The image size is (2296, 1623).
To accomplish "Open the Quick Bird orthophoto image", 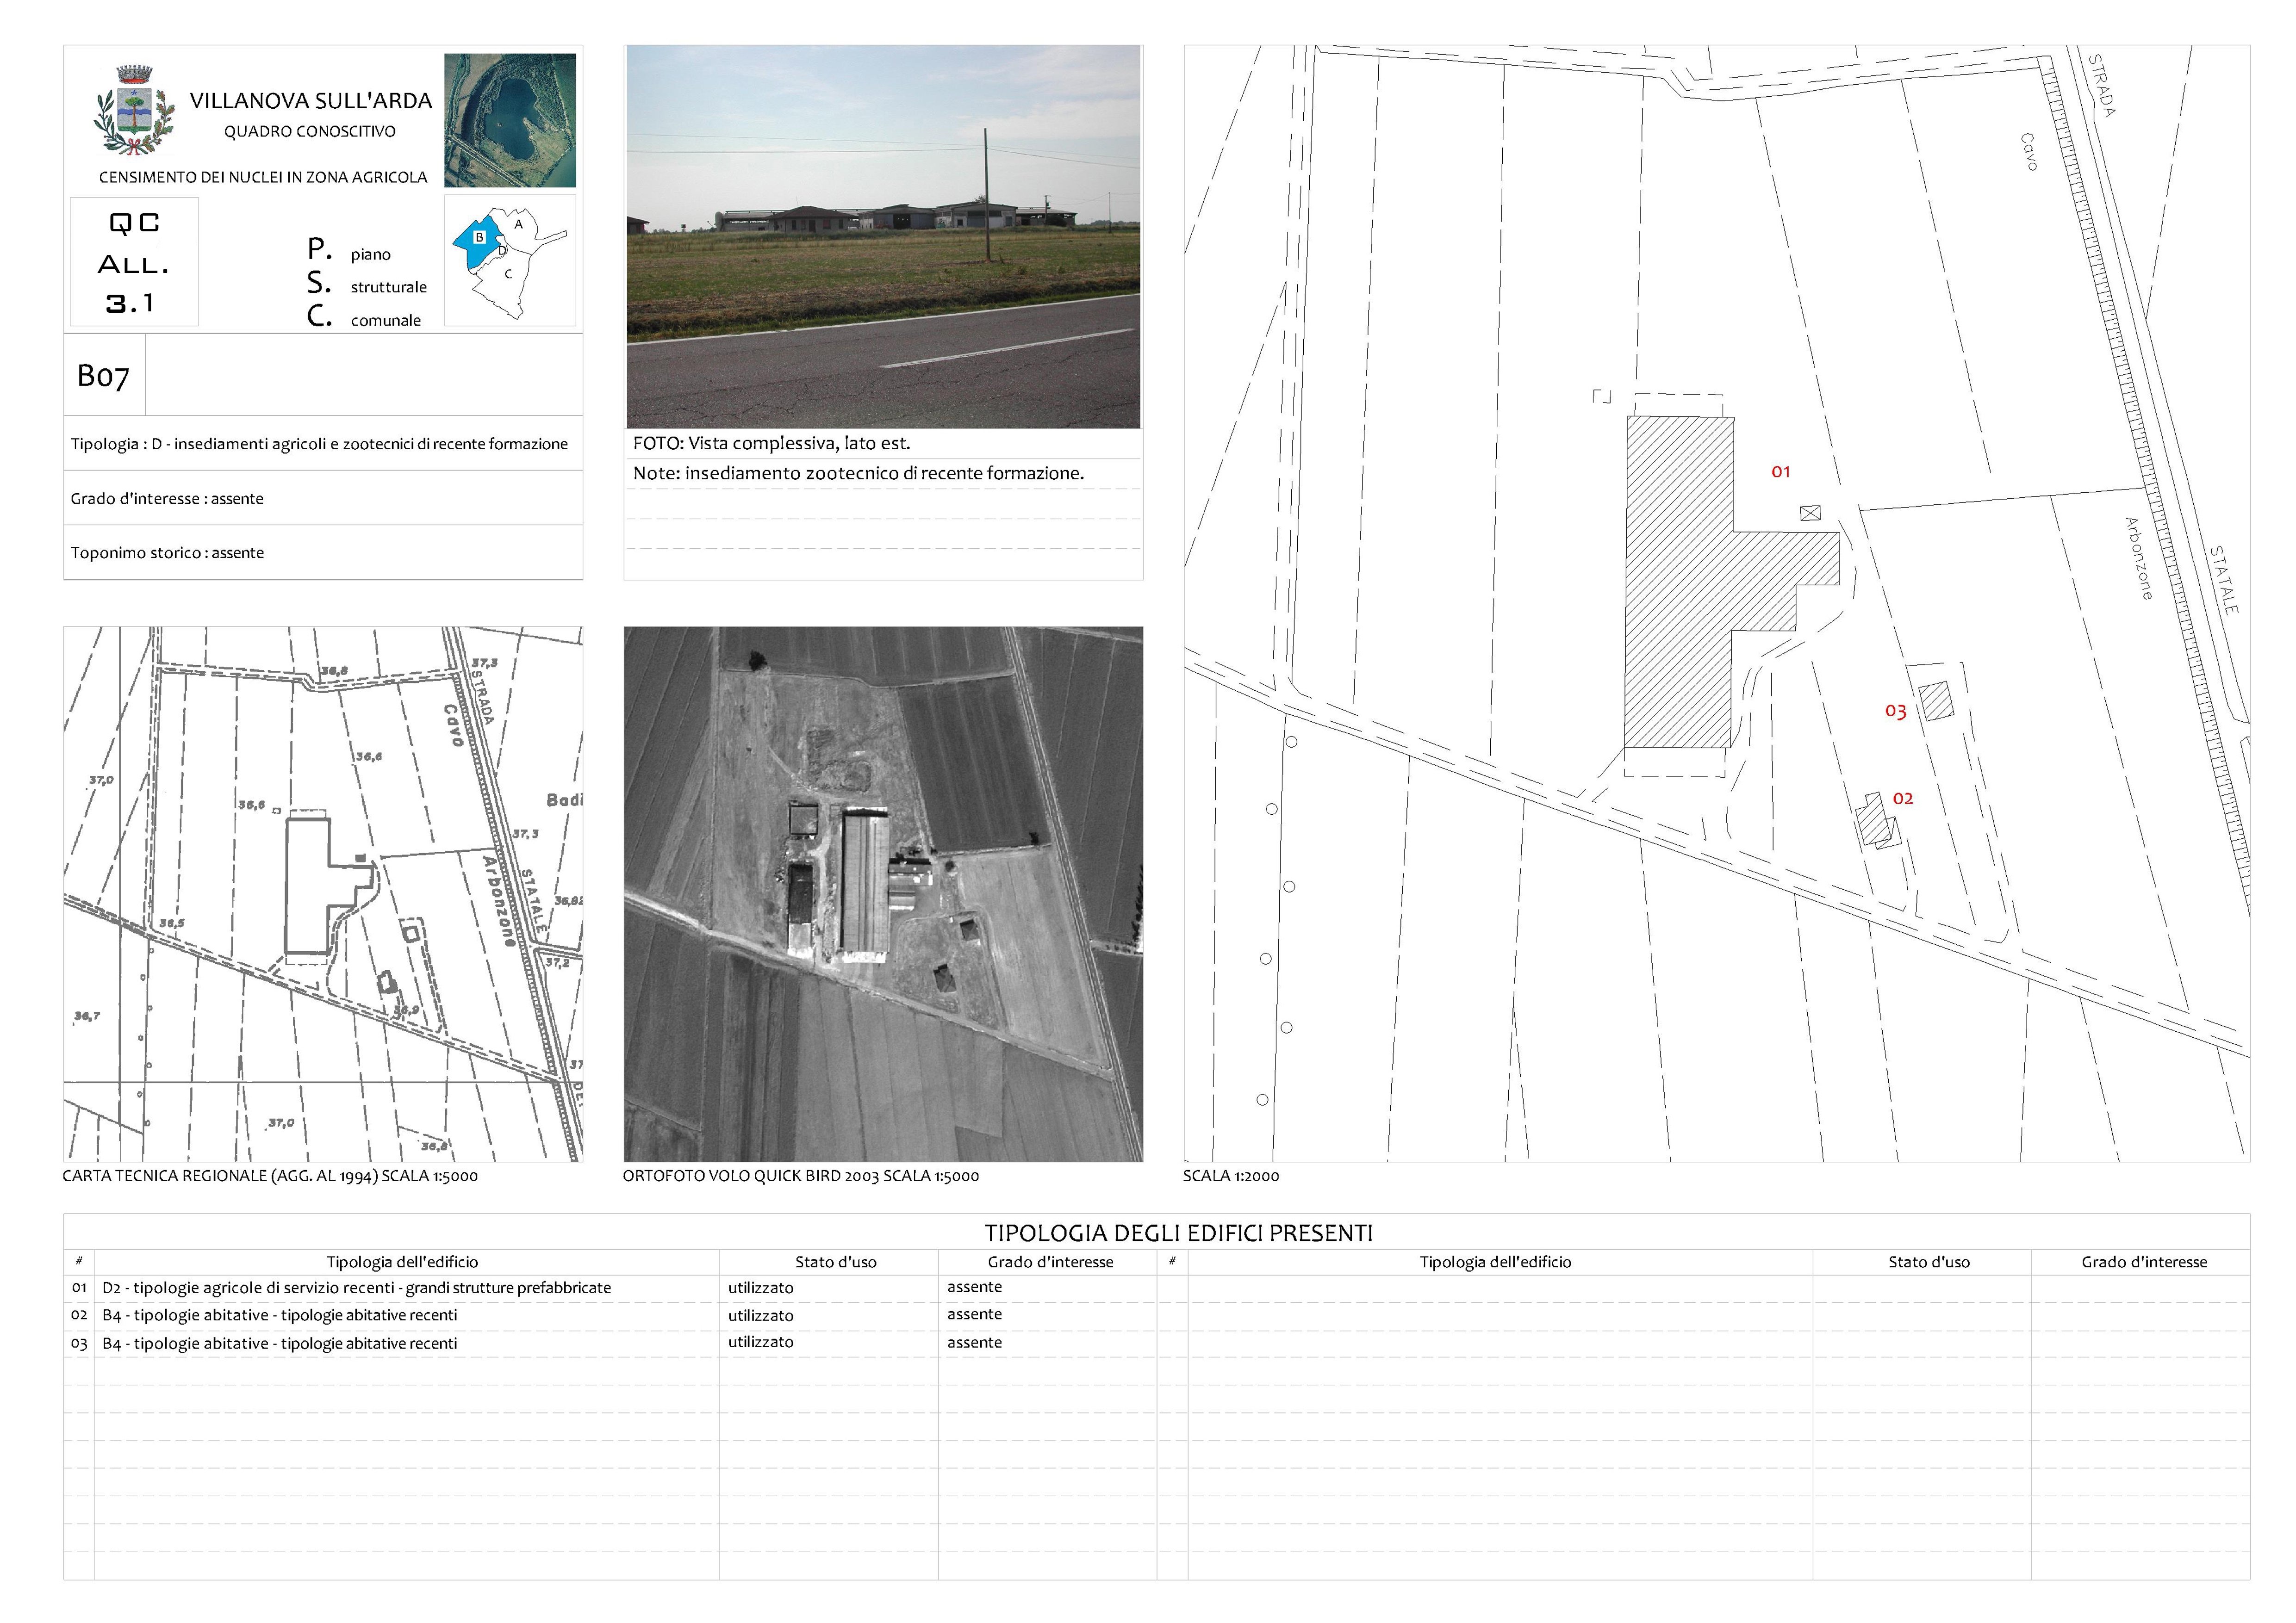I will (883, 893).
